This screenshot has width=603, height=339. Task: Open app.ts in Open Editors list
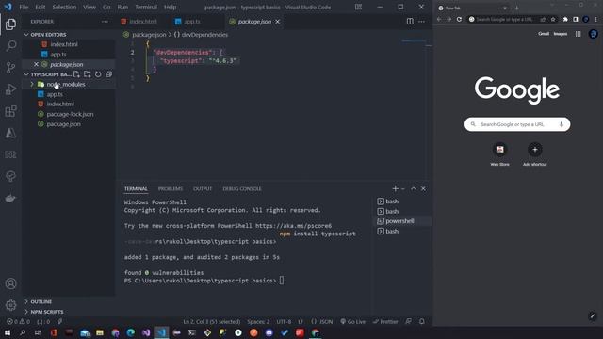58,55
